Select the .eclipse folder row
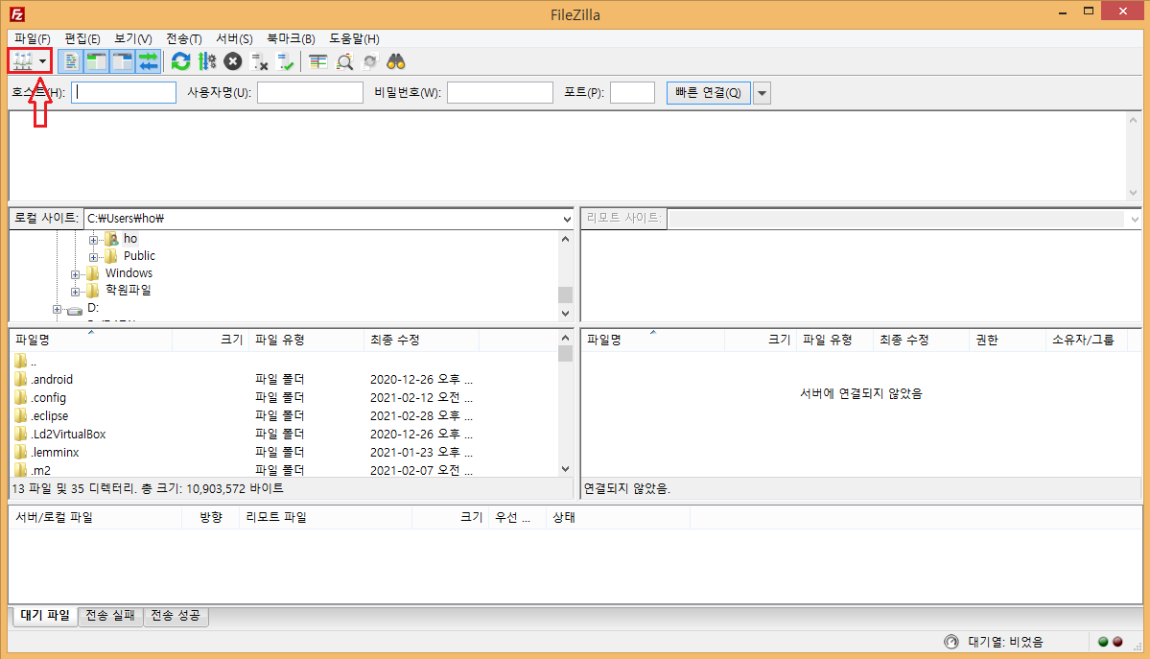Viewport: 1150px width, 659px height. (x=285, y=416)
